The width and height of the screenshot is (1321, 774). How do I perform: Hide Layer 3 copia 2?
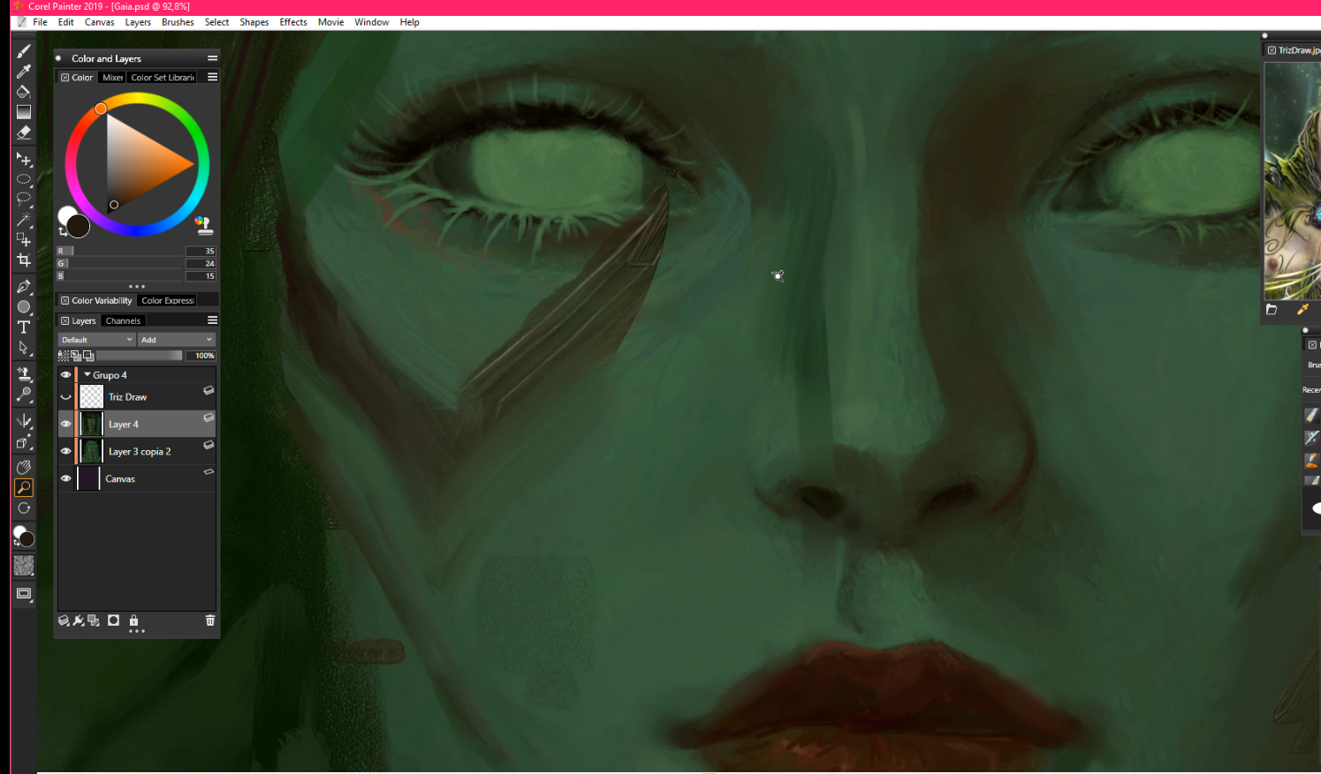tap(65, 452)
